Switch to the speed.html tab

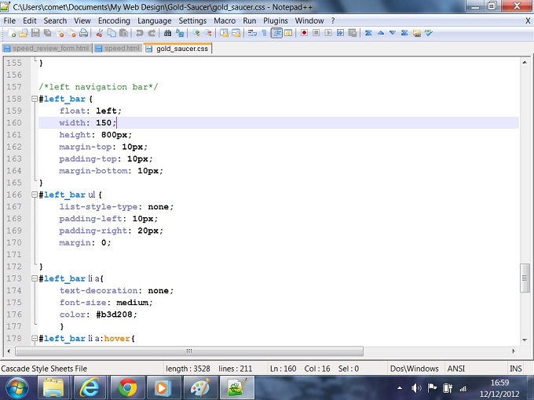point(118,49)
